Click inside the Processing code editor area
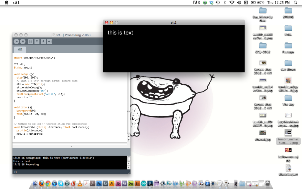The image size is (302, 189). pyautogui.click(x=70, y=97)
